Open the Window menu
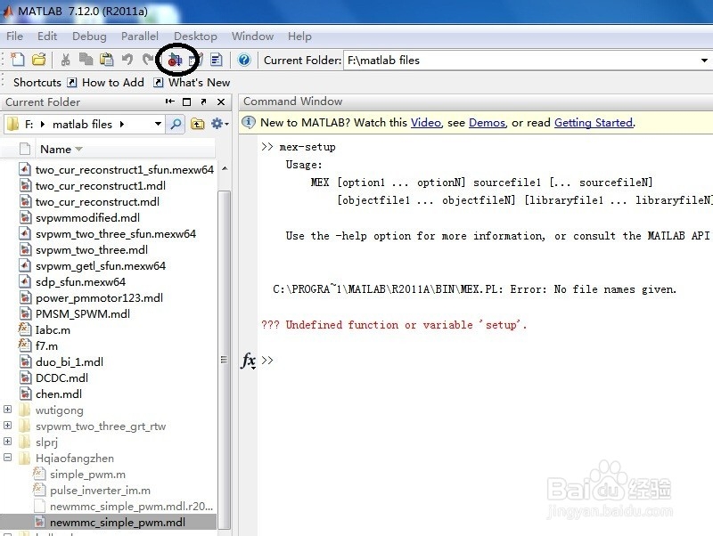 click(253, 37)
